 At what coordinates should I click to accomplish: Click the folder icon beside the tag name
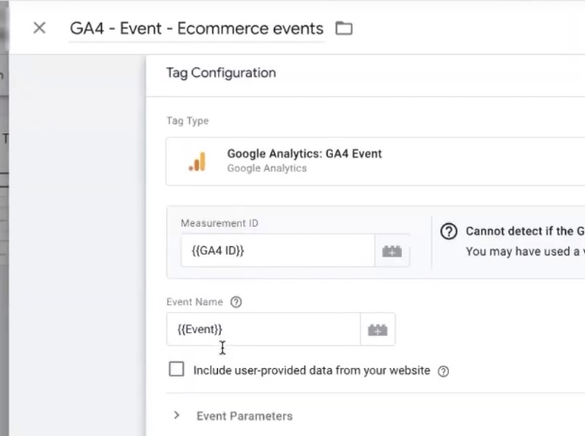click(x=344, y=29)
